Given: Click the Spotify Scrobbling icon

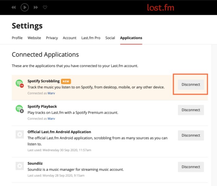Looking at the screenshot, I should coord(20,83).
